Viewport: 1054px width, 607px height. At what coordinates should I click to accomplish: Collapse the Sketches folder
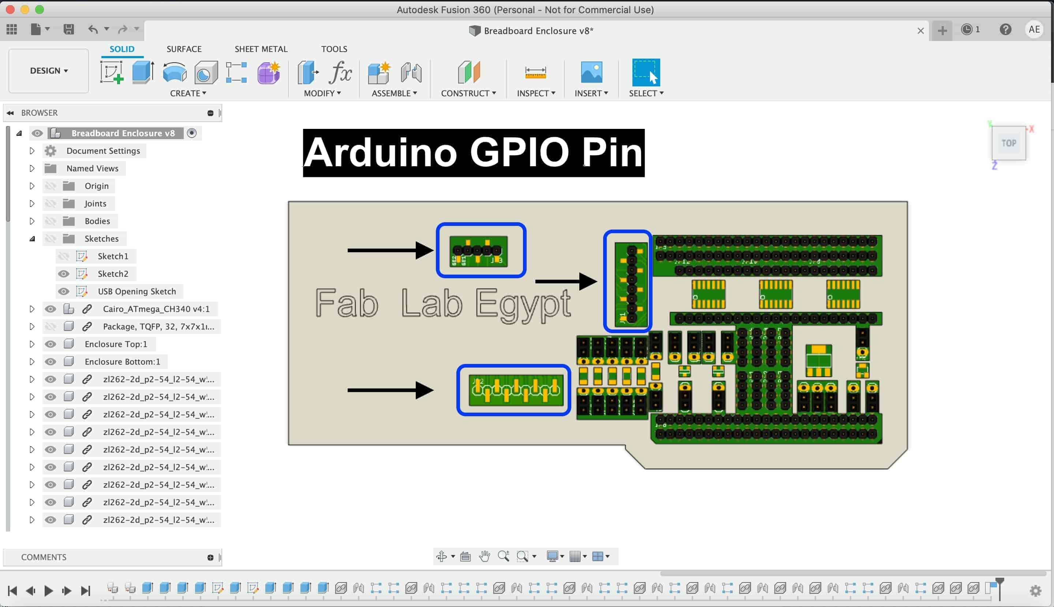pyautogui.click(x=32, y=238)
